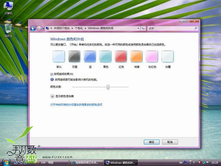
Task: Expand 显示颜色混合器 chevron
Action: point(52,96)
